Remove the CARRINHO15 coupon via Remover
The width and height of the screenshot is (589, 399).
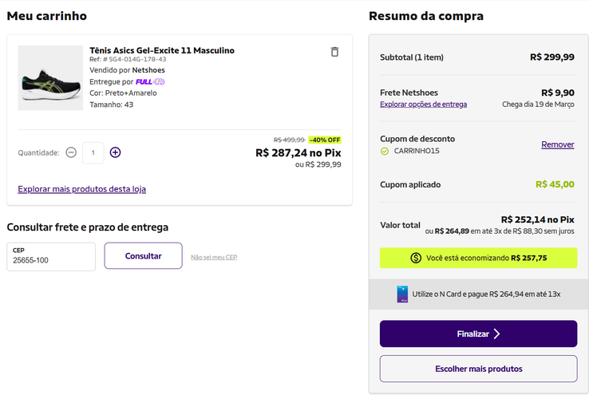557,144
